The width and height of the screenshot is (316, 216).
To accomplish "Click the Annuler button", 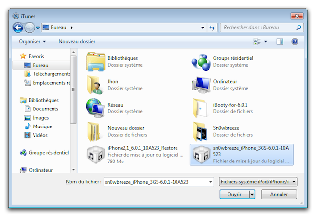I will (279, 195).
